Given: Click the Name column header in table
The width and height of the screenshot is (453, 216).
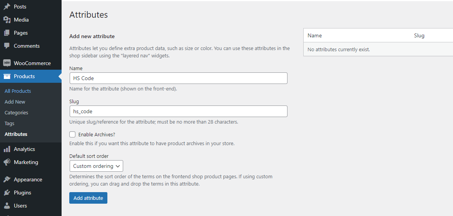Looking at the screenshot, I should point(314,35).
